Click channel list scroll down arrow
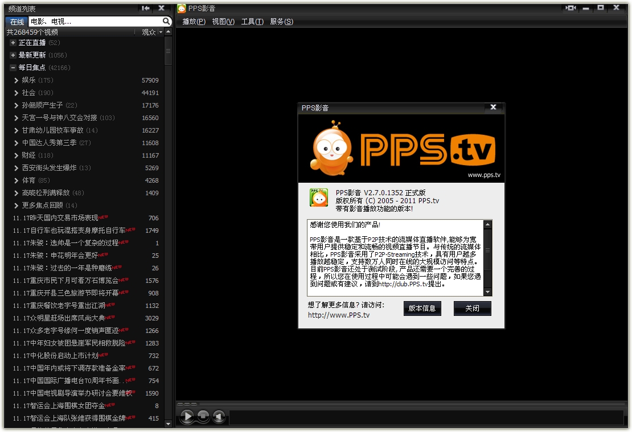Image resolution: width=632 pixels, height=432 pixels. tap(168, 424)
